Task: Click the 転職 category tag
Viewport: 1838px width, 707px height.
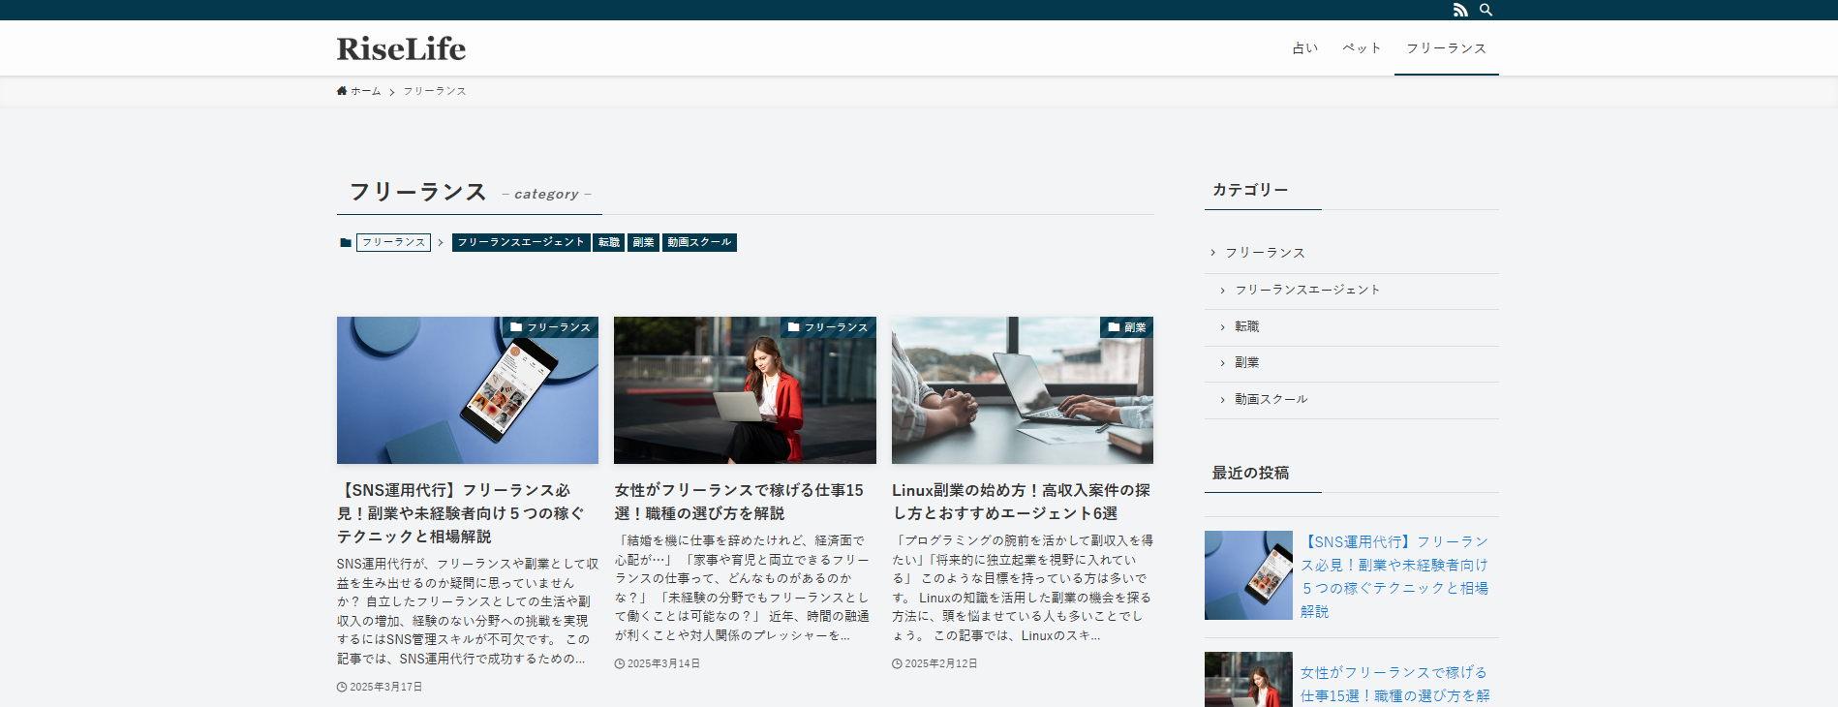Action: click(x=609, y=242)
